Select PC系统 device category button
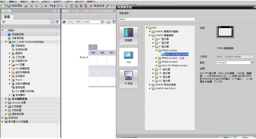The height and width of the screenshot is (139, 256). (x=128, y=79)
